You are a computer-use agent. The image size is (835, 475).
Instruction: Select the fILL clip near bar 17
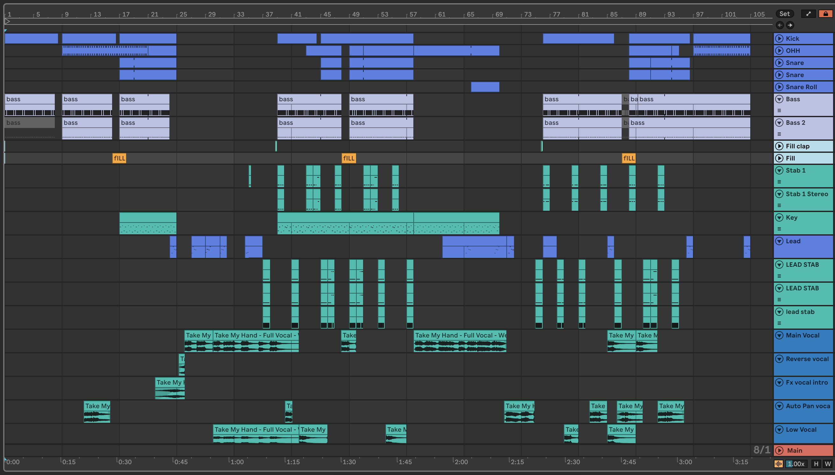tap(119, 158)
